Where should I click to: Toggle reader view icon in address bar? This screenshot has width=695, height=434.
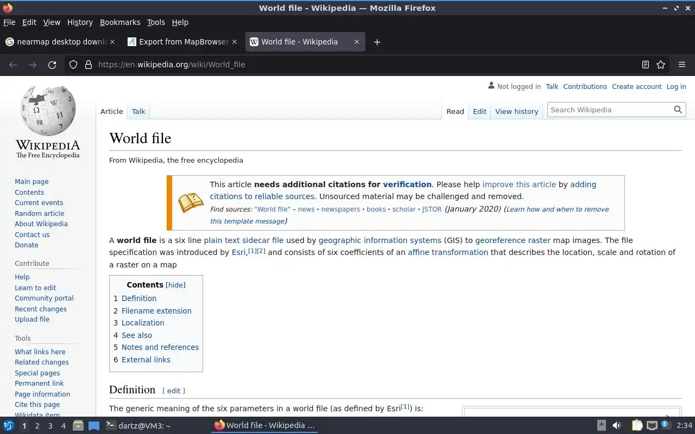(x=645, y=65)
